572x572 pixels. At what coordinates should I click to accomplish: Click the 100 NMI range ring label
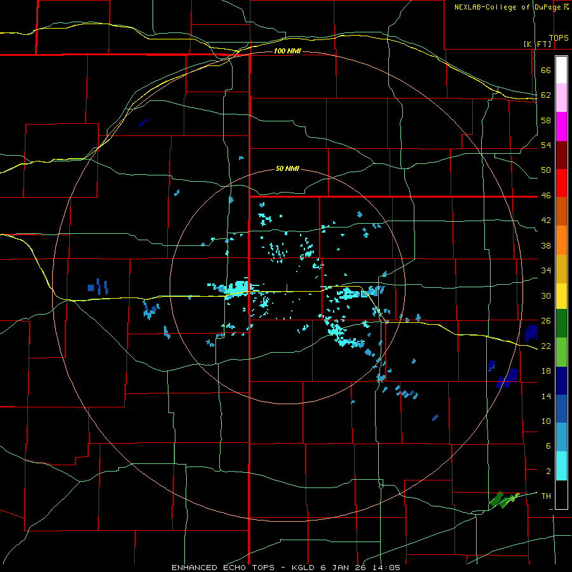tap(287, 51)
